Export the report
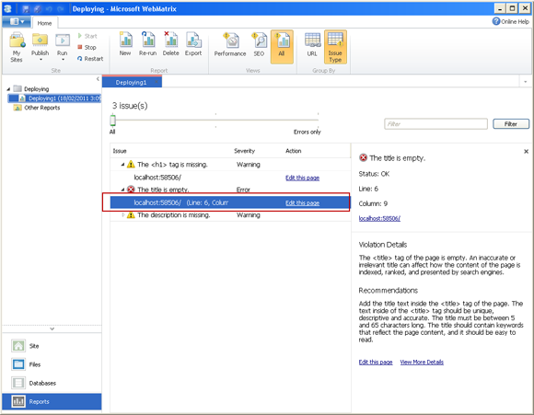Screen dimensions: 534x415 coord(193,44)
